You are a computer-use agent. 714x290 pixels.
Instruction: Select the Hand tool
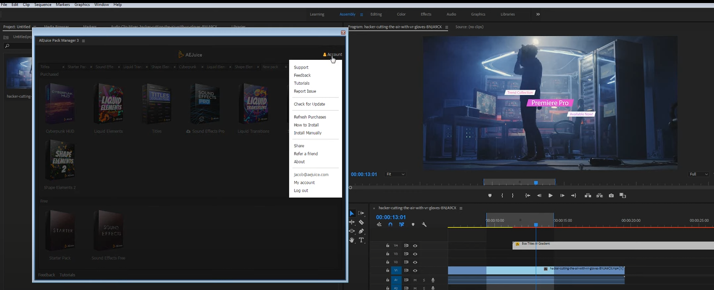[352, 240]
